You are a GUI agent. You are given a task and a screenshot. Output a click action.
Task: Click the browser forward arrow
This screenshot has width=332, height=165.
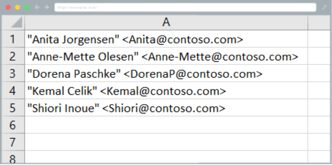tap(46, 7)
